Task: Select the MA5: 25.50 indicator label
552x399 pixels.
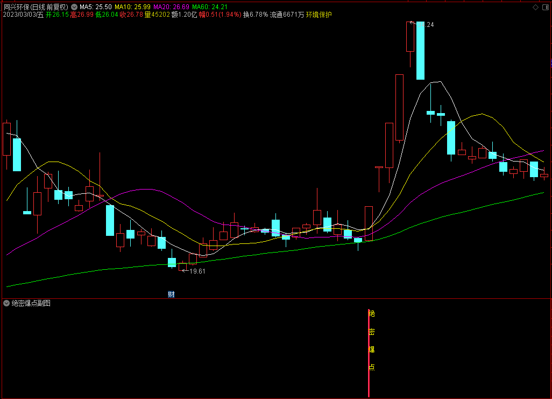Action: click(x=96, y=7)
